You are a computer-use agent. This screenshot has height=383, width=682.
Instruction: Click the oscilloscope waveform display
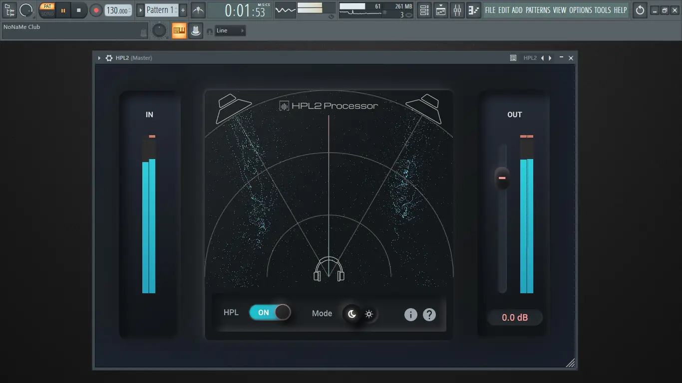[286, 10]
